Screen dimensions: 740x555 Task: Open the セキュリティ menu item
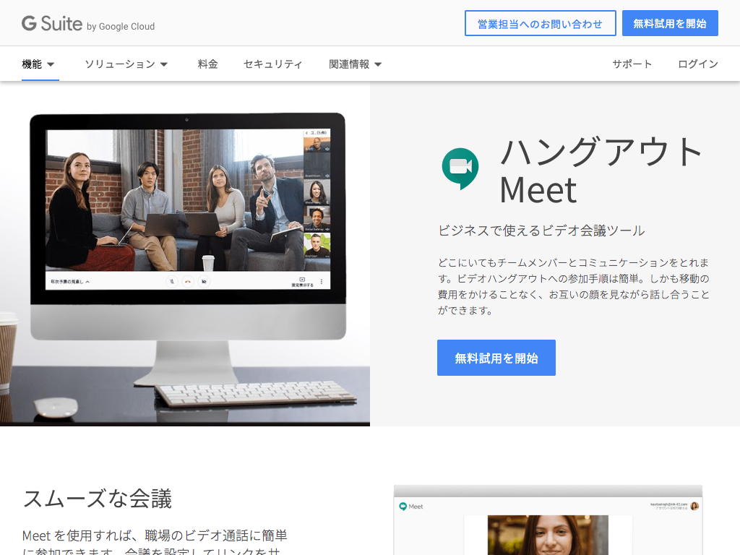click(272, 64)
